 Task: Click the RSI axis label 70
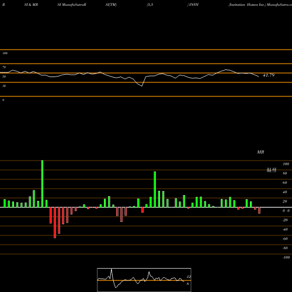(4, 67)
